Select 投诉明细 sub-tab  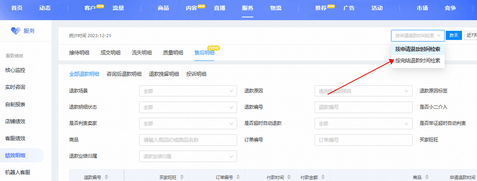click(x=196, y=74)
